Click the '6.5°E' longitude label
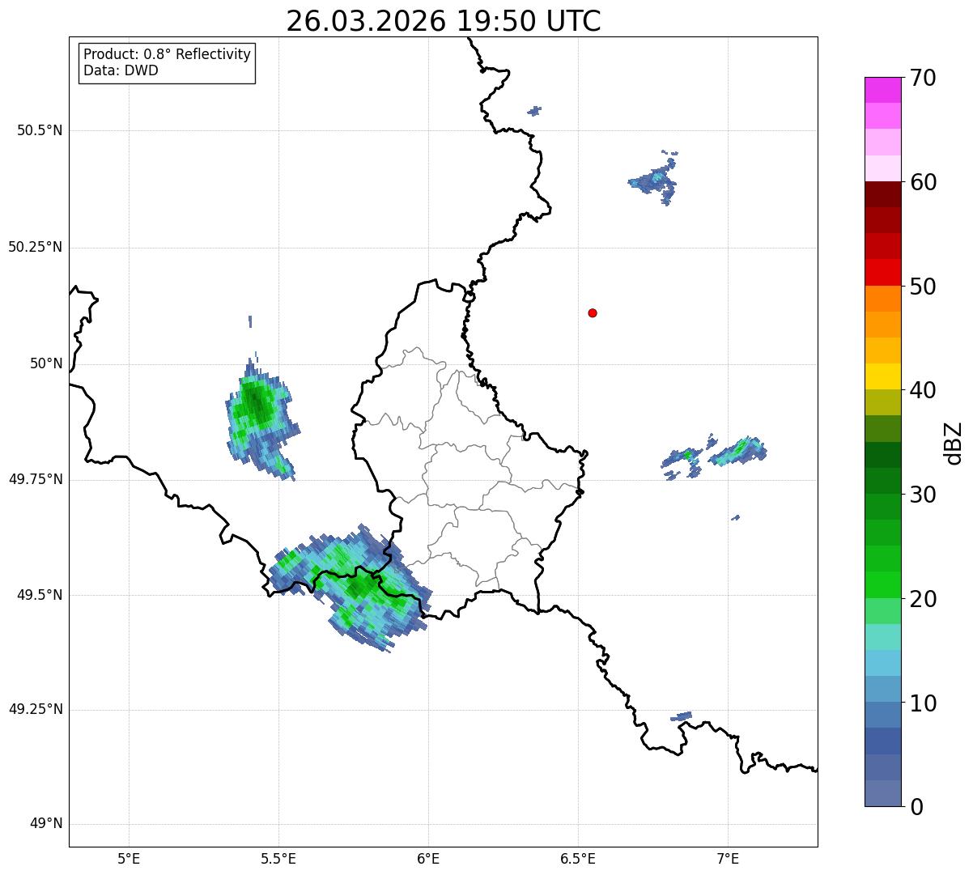This screenshot has width=973, height=875. coord(578,858)
